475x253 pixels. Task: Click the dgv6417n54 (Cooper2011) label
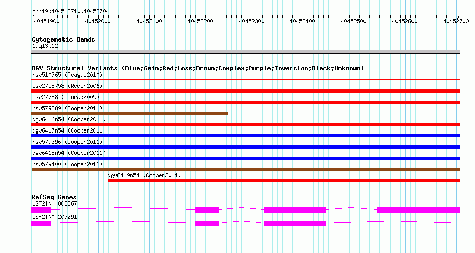[x=69, y=130]
